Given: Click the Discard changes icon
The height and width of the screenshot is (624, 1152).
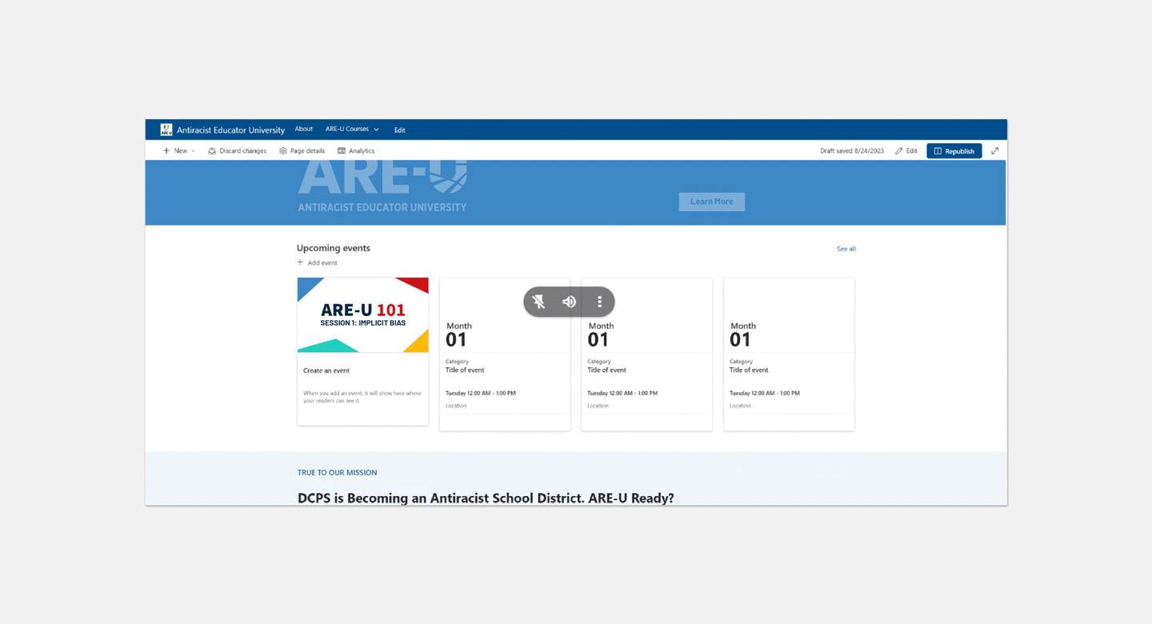Looking at the screenshot, I should (x=212, y=151).
